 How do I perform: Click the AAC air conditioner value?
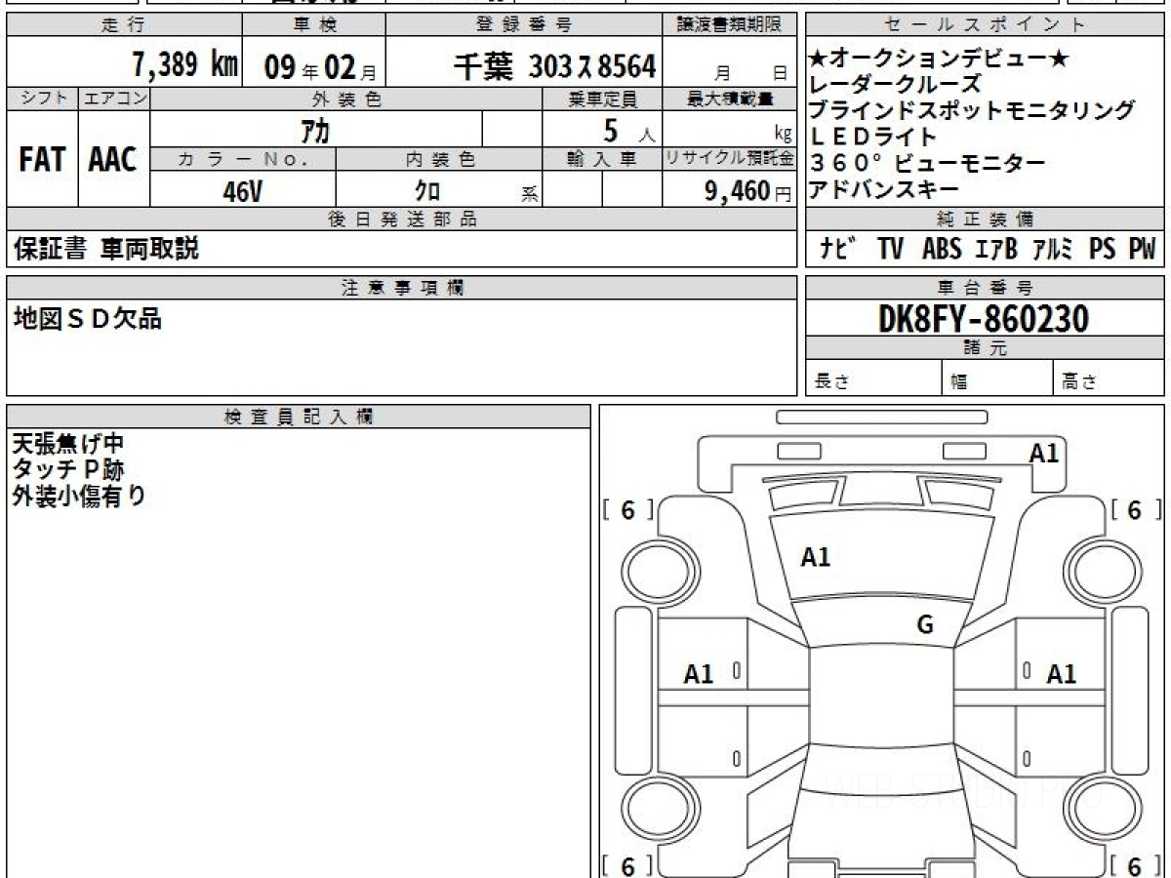(x=113, y=159)
